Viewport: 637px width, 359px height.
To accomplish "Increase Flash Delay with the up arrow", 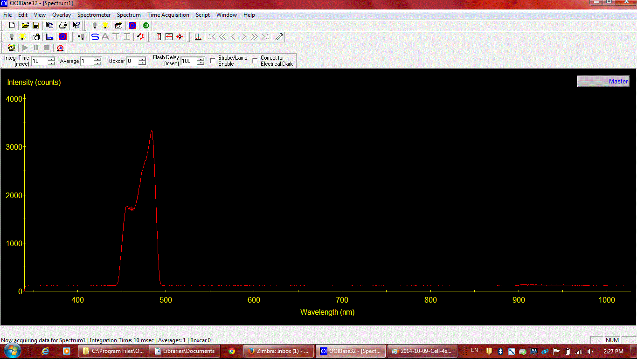I will (201, 59).
